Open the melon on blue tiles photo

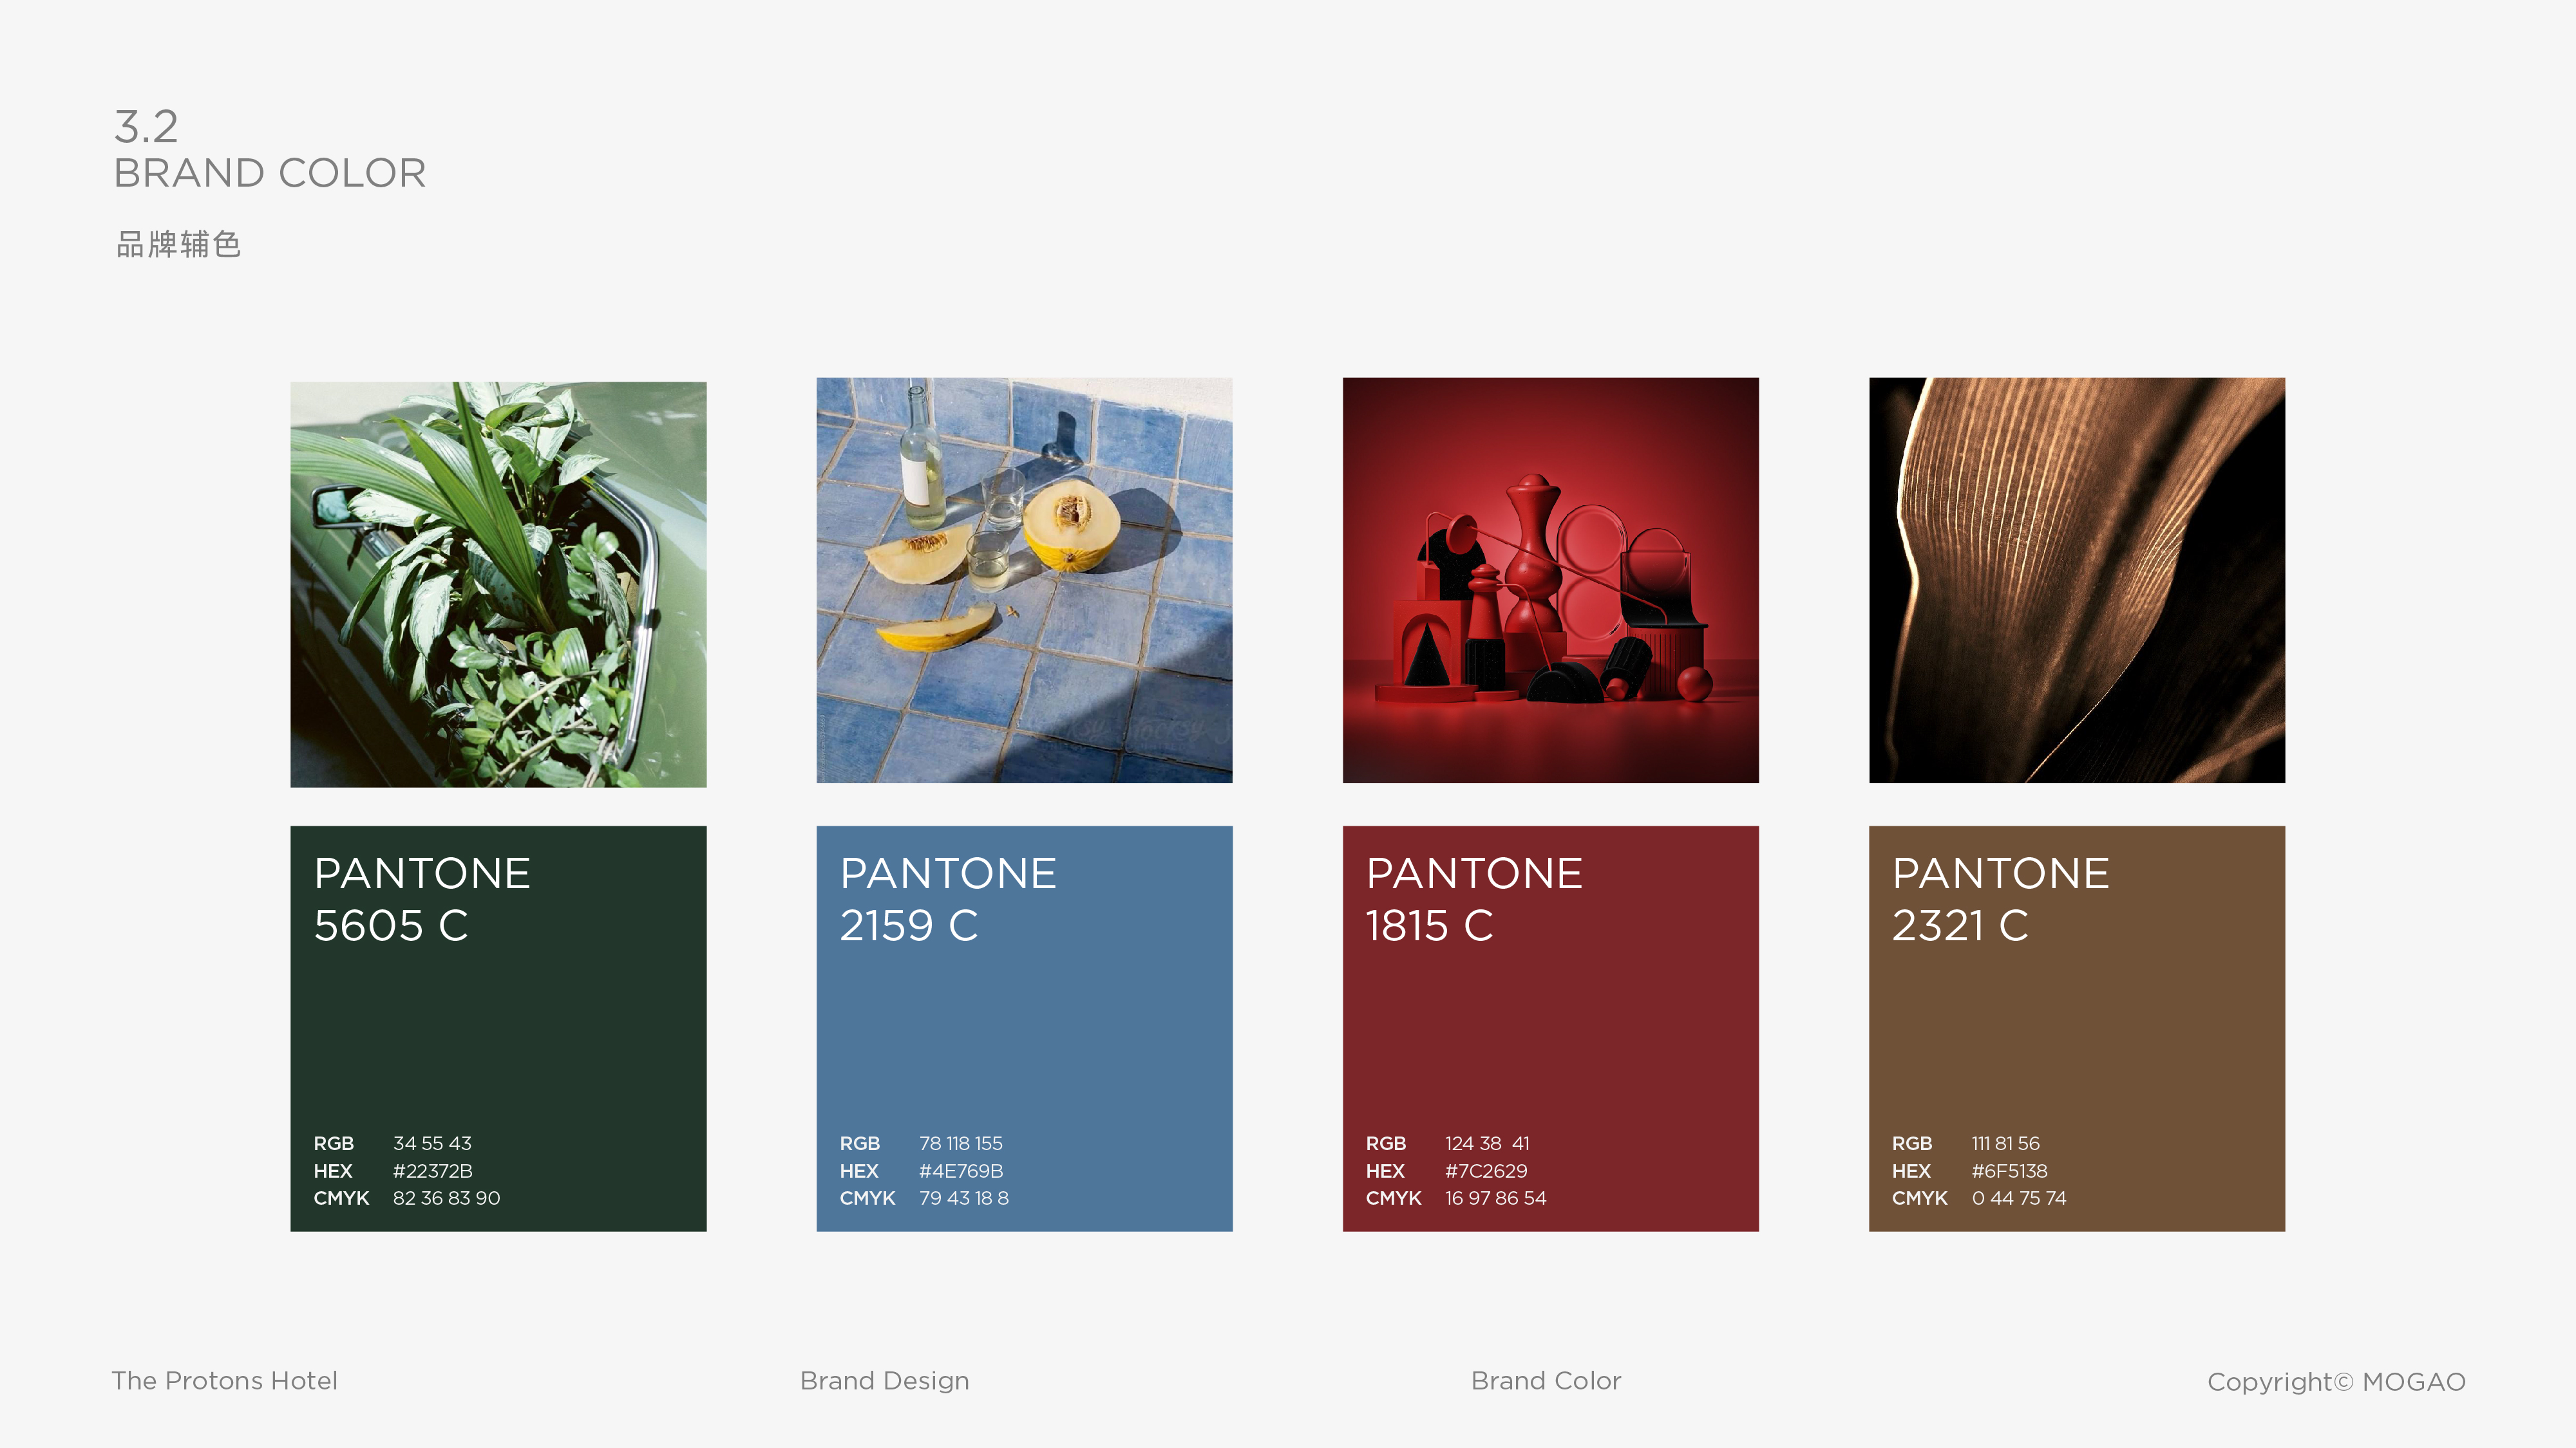1024,580
